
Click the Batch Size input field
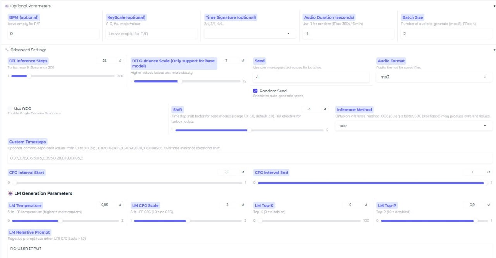(x=446, y=34)
